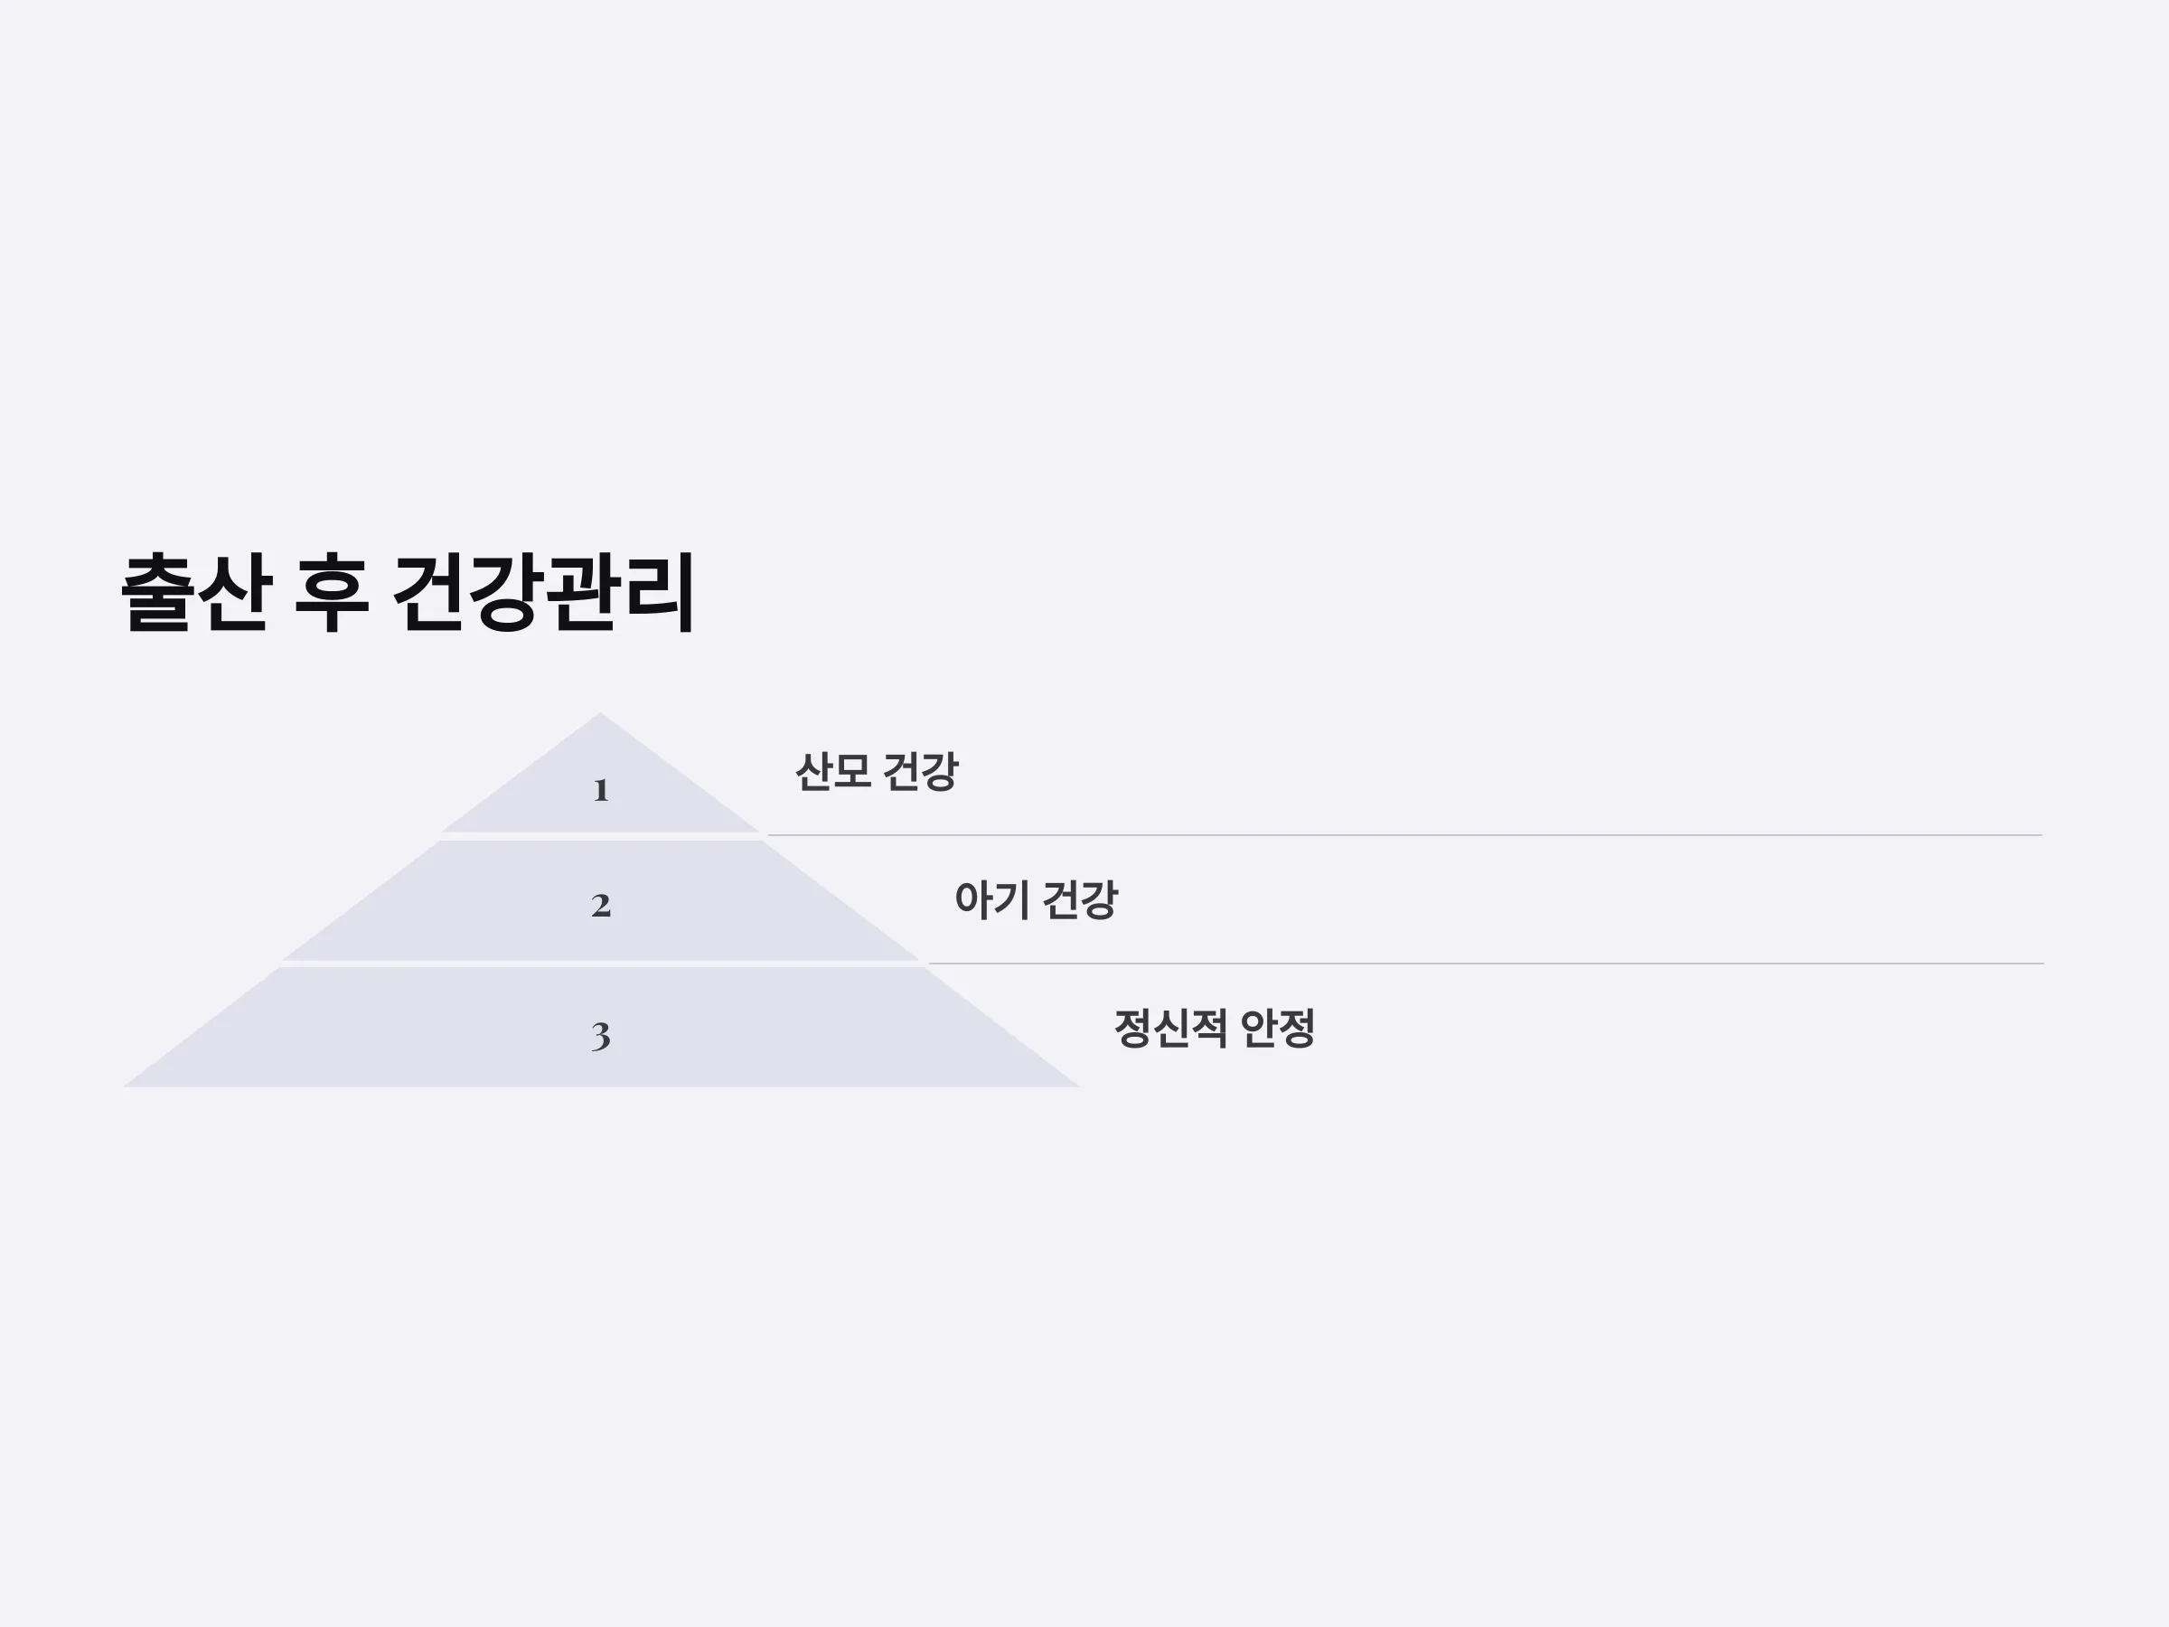2169x1627 pixels.
Task: Select the pyramid's apex tip
Action: click(601, 716)
